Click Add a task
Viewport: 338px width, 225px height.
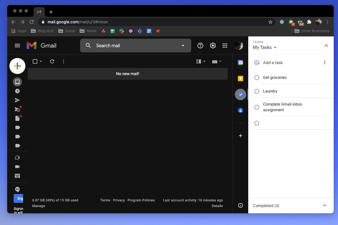pos(273,63)
